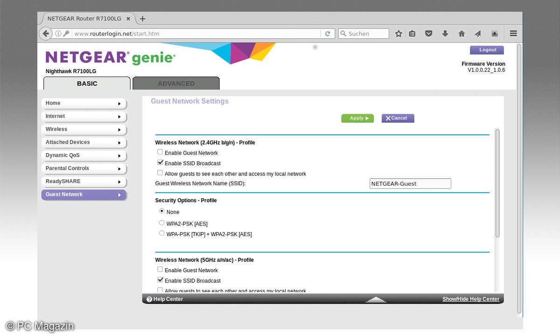Save page to Pocket

[428, 34]
